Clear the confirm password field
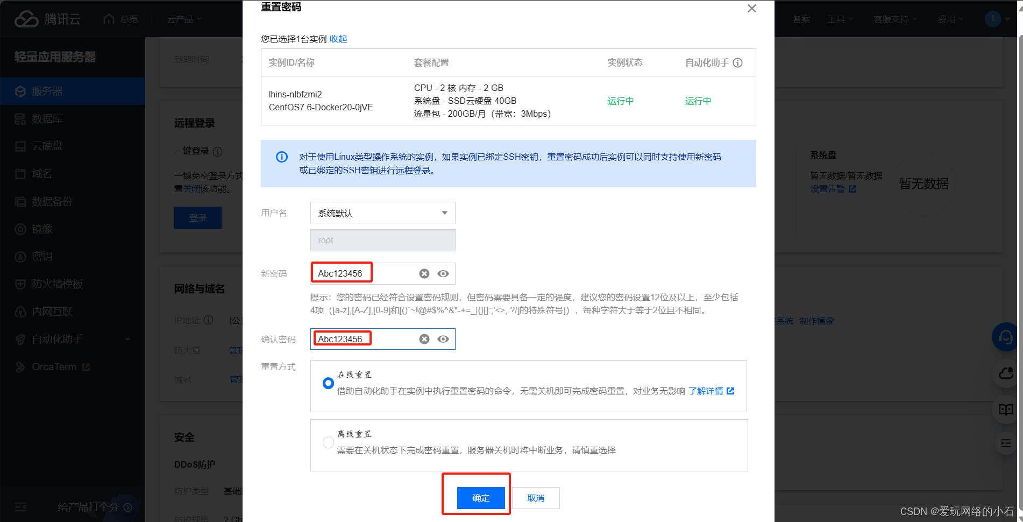This screenshot has width=1023, height=522. pos(424,339)
